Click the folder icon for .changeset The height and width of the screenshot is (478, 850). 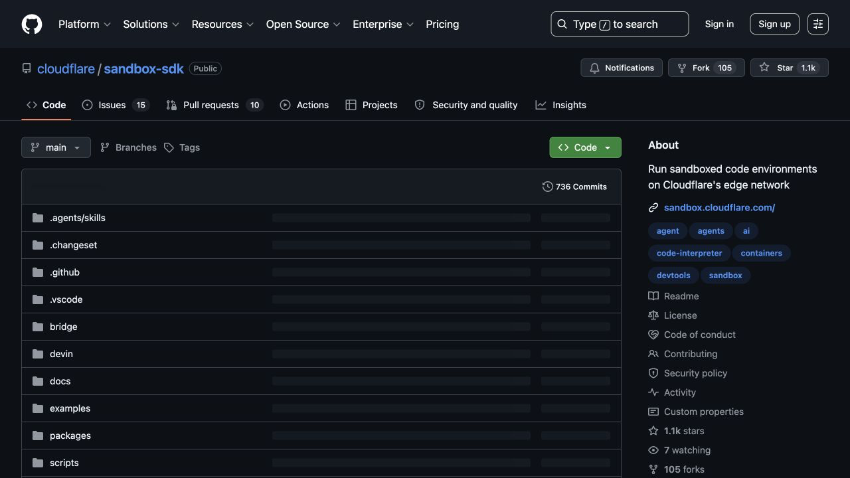click(38, 245)
